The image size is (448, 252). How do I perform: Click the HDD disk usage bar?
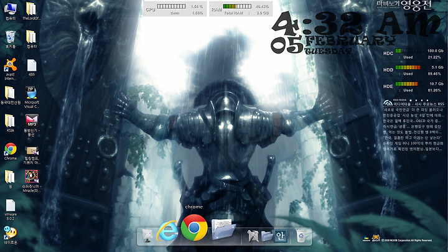(x=408, y=67)
